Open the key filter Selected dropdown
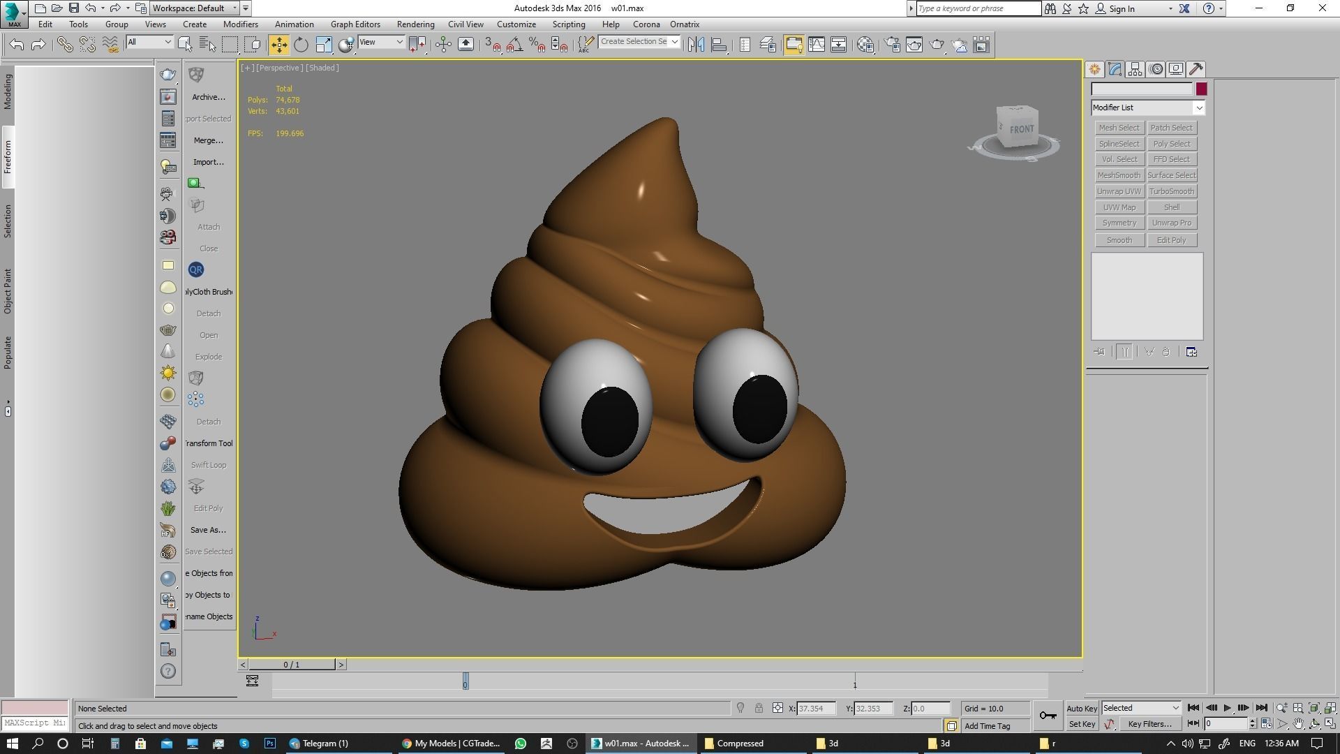Viewport: 1340px width, 754px height. point(1141,708)
